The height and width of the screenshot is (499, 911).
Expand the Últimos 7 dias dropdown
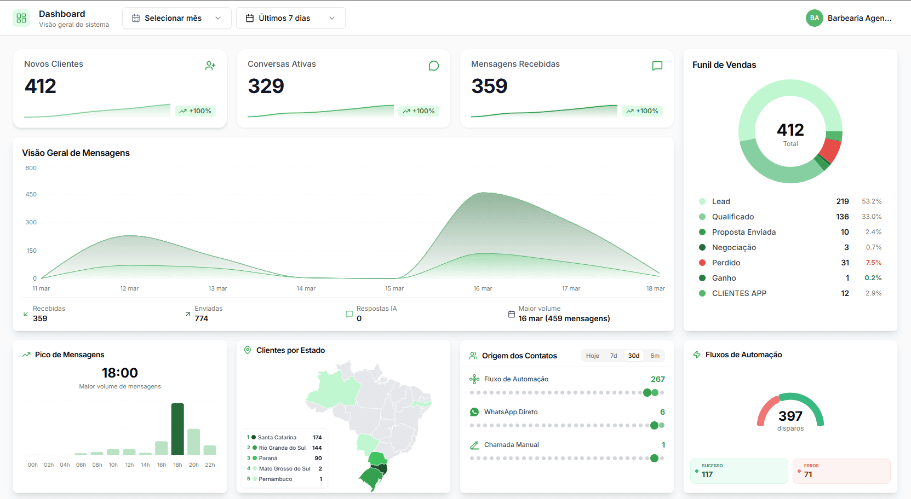[291, 18]
